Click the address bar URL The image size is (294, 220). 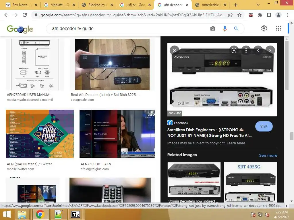(132, 15)
